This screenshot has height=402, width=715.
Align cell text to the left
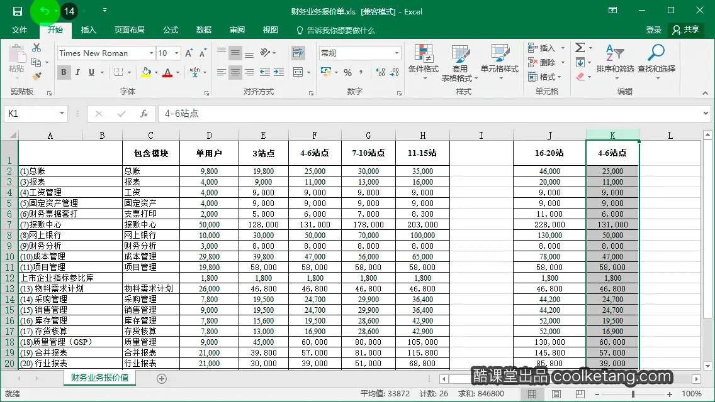point(221,72)
